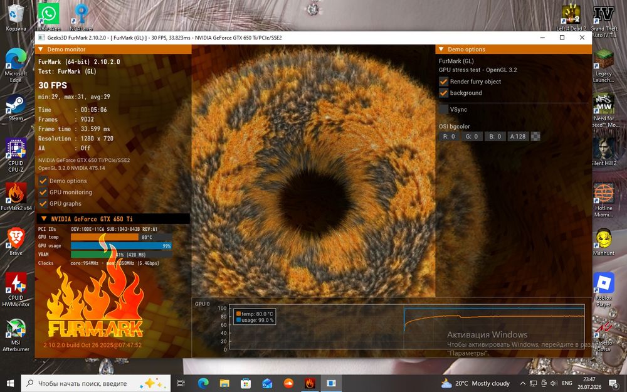
Task: Open Microsoft Edge from the taskbar
Action: (x=203, y=383)
